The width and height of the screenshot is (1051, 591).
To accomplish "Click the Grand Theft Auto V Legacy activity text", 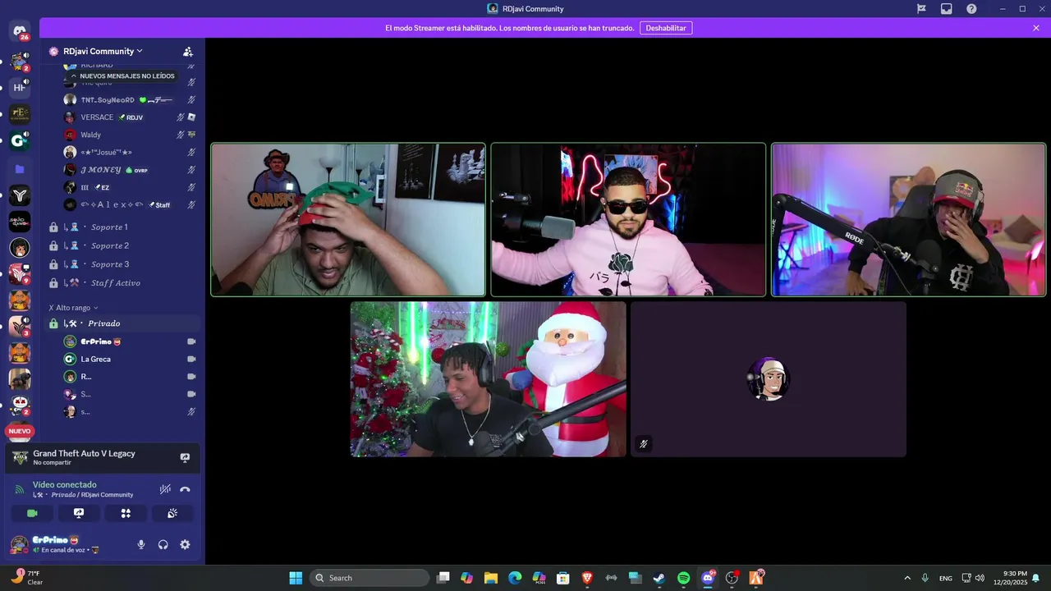I will click(x=84, y=453).
